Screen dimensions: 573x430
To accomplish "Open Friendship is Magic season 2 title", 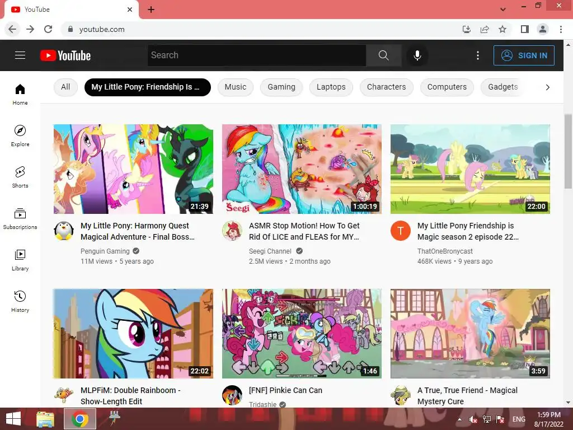I will pos(468,231).
